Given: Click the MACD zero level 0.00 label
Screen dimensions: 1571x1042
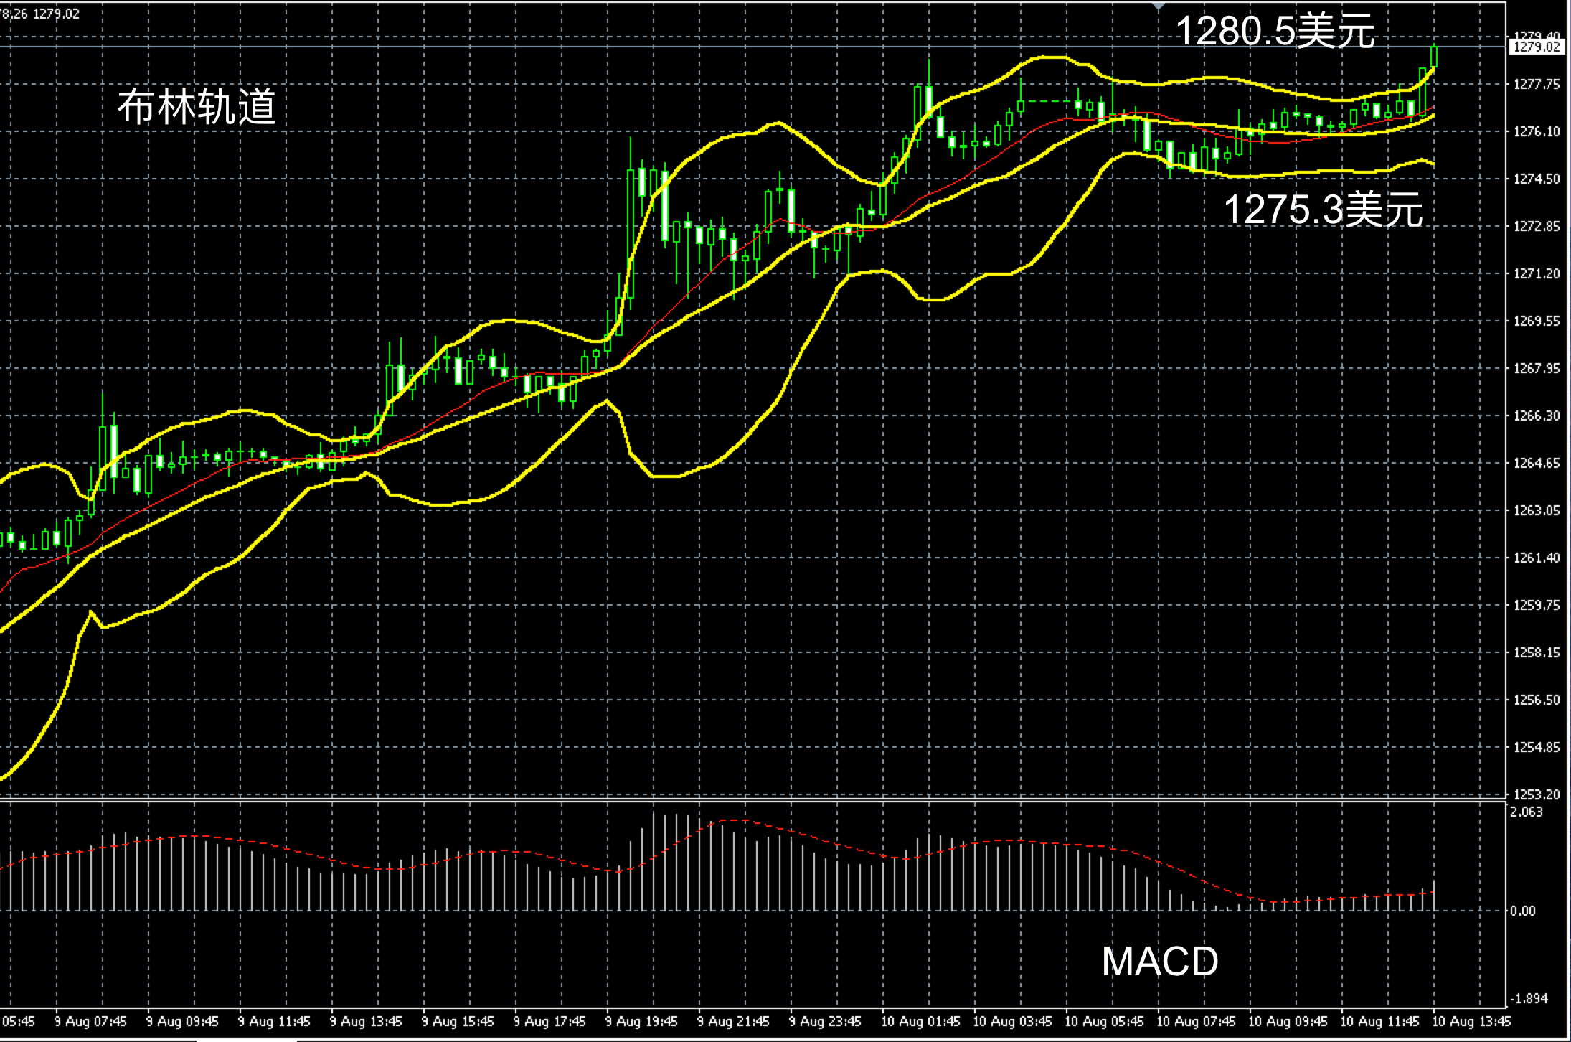Looking at the screenshot, I should pyautogui.click(x=1523, y=911).
